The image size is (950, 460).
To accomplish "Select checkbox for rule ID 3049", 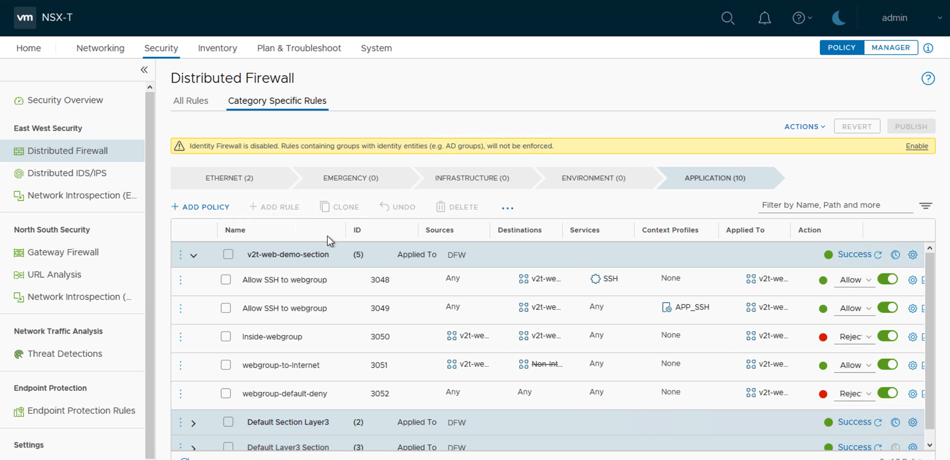I will 226,308.
